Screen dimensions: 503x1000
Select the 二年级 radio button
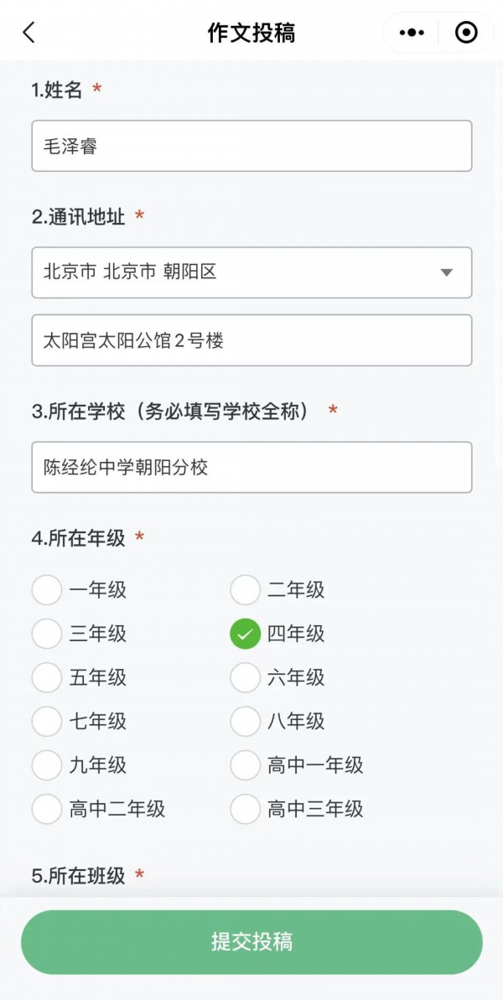(245, 590)
